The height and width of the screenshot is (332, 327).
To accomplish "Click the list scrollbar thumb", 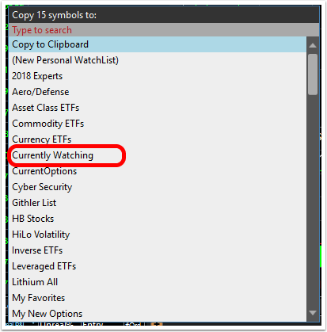I will [x=313, y=74].
